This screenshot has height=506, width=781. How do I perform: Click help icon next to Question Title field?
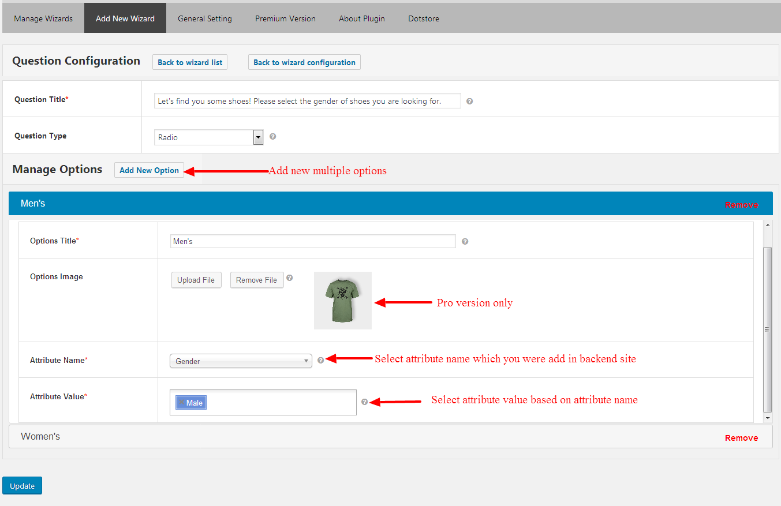[x=469, y=101]
